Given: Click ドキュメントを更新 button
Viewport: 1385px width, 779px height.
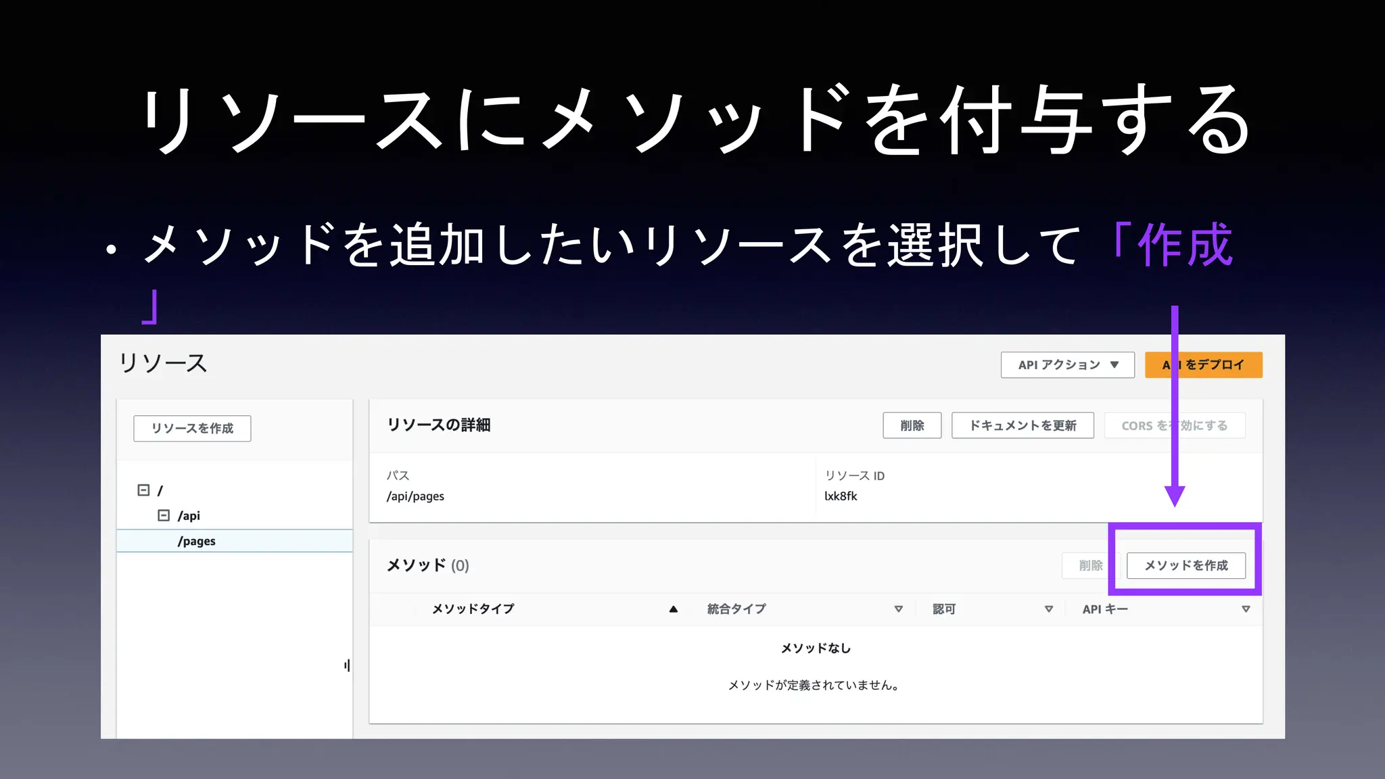Looking at the screenshot, I should click(1023, 426).
